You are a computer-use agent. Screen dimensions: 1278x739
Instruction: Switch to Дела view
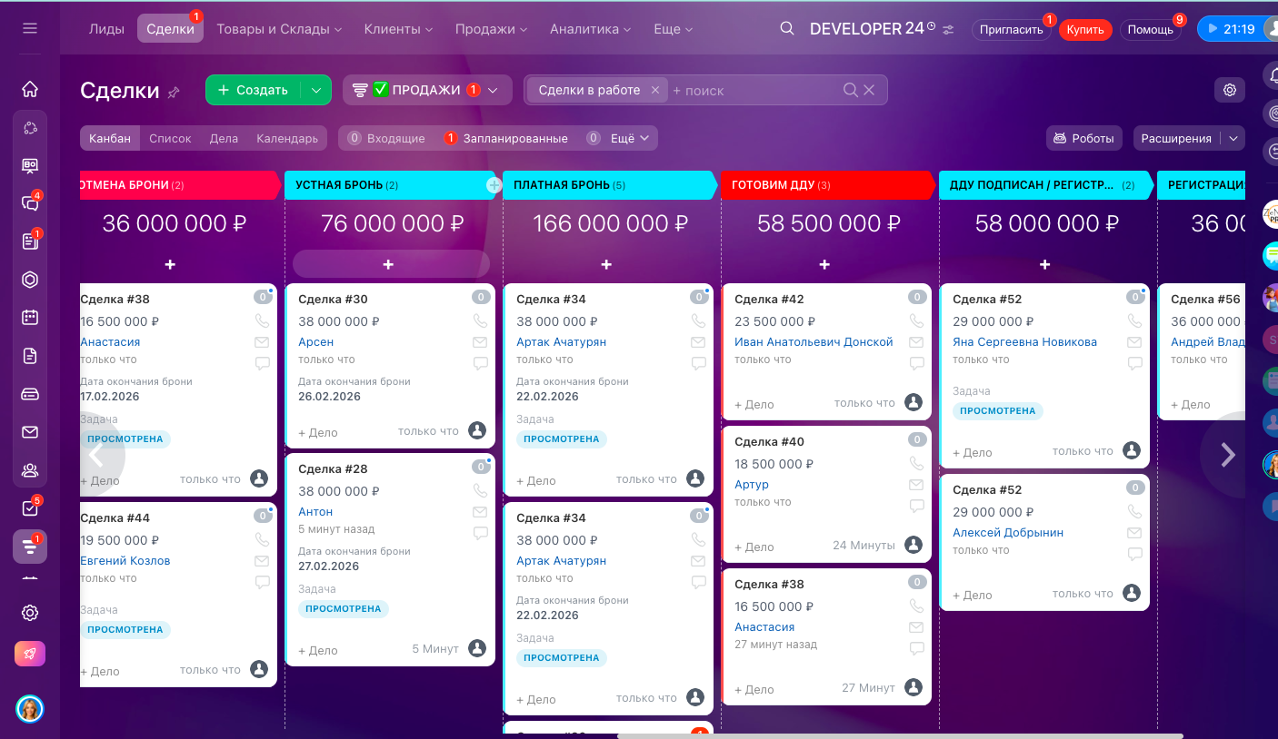224,138
